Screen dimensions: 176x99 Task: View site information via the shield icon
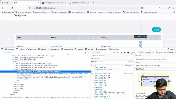[30, 8]
